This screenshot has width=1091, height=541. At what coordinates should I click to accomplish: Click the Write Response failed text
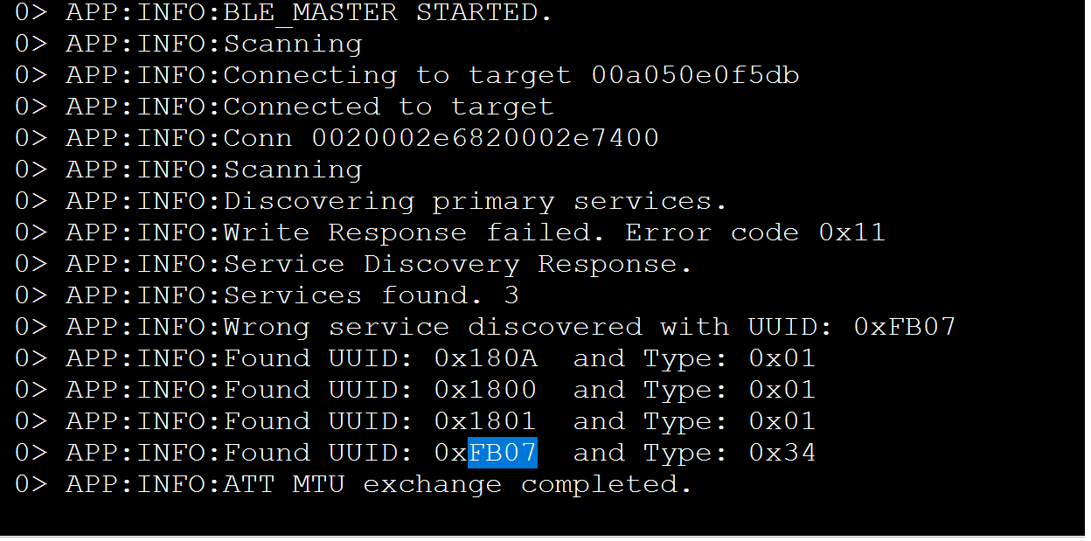point(414,232)
